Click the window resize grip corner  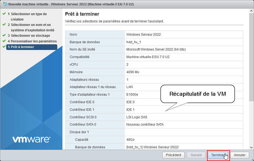click(252, 159)
